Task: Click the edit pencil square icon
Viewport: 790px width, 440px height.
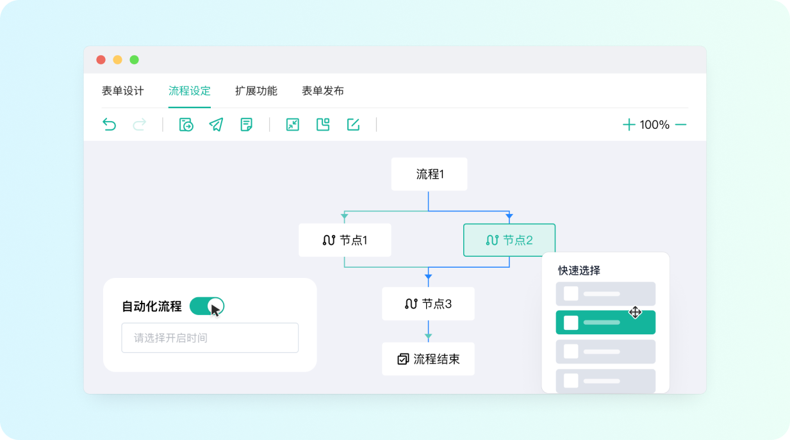Action: pos(353,124)
